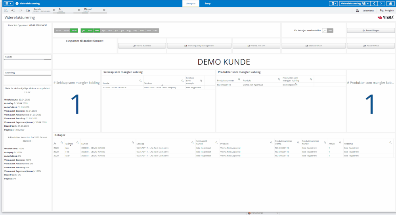
Task: Toggle the year 2019 filter
Action: coord(66,30)
